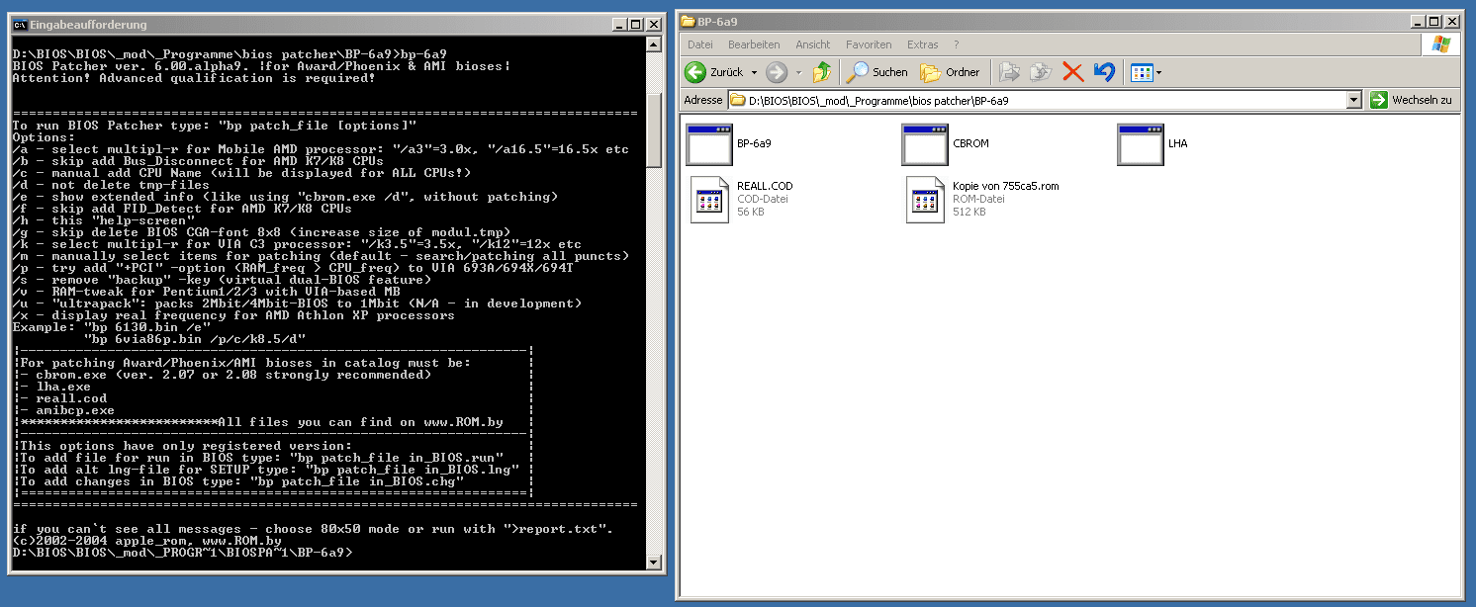
Task: Click the console scrollbar down arrow
Action: pos(653,563)
